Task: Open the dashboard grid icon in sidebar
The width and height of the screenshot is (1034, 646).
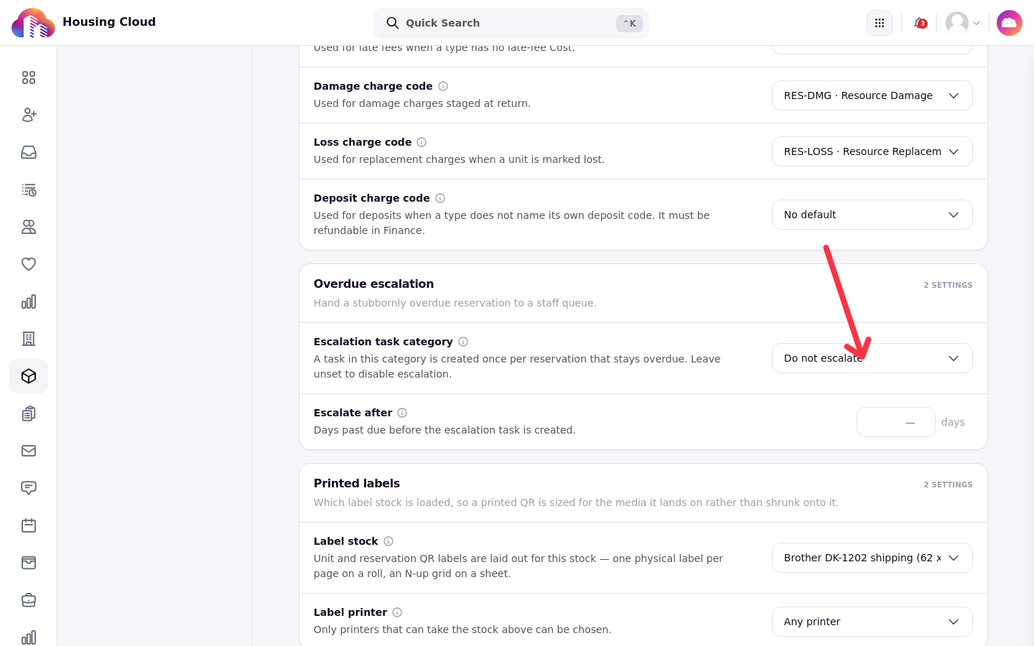Action: pos(29,78)
